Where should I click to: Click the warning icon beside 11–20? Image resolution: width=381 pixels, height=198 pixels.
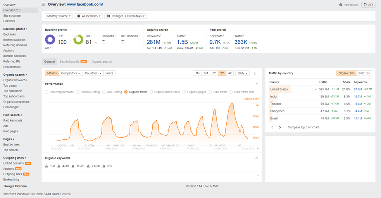coord(73,166)
